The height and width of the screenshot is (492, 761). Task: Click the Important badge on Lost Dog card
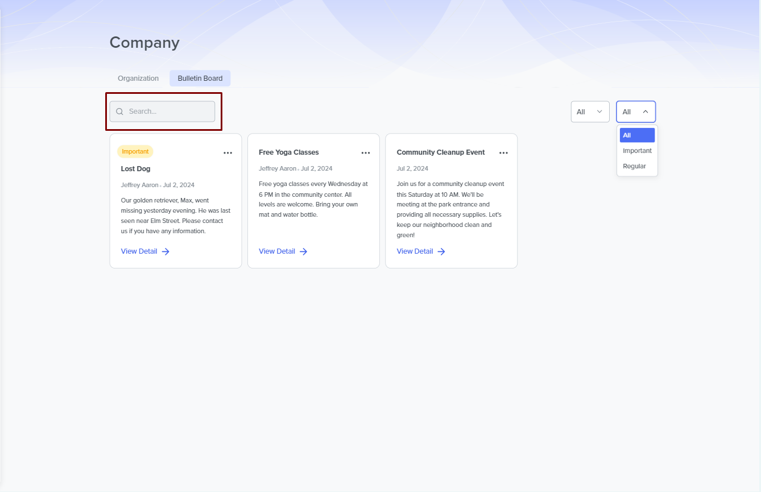click(135, 151)
